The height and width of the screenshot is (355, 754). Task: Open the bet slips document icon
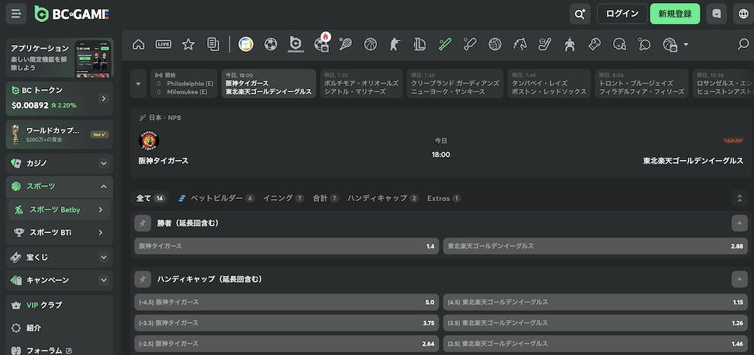pos(212,44)
